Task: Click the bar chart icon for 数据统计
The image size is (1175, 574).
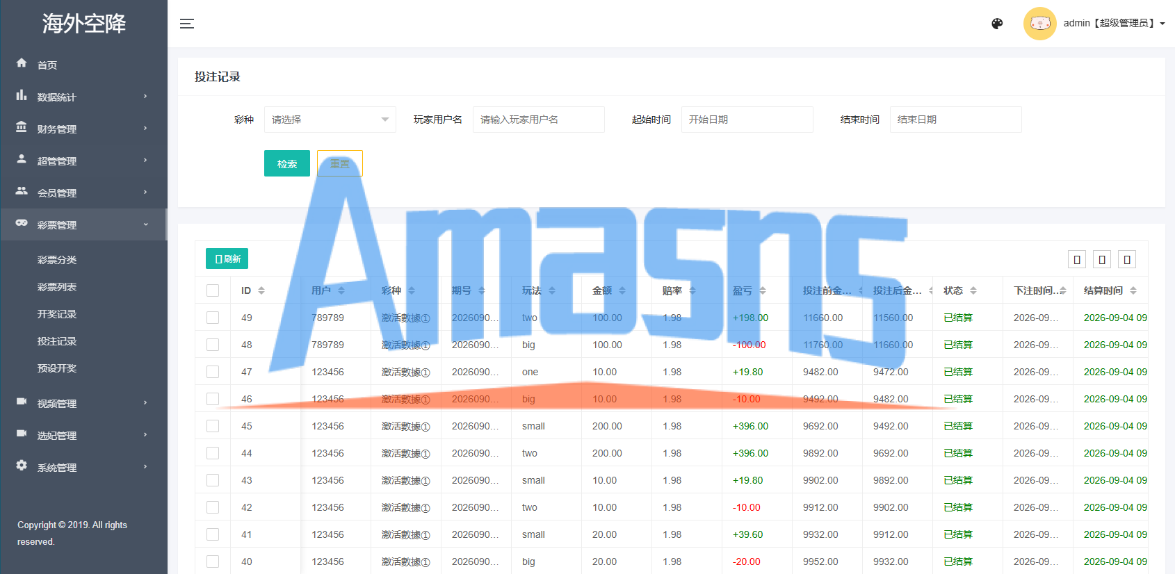Action: 22,95
